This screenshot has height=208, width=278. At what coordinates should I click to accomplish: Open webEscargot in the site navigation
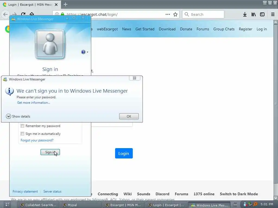(107, 29)
